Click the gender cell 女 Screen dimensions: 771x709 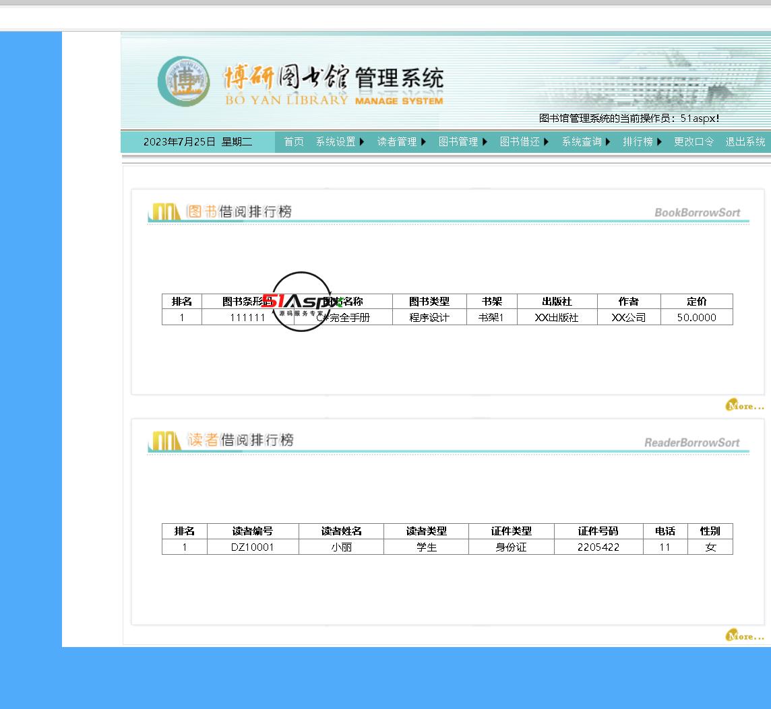pos(710,547)
